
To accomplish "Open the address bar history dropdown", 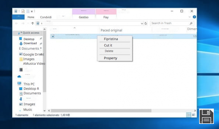I will [142, 23].
